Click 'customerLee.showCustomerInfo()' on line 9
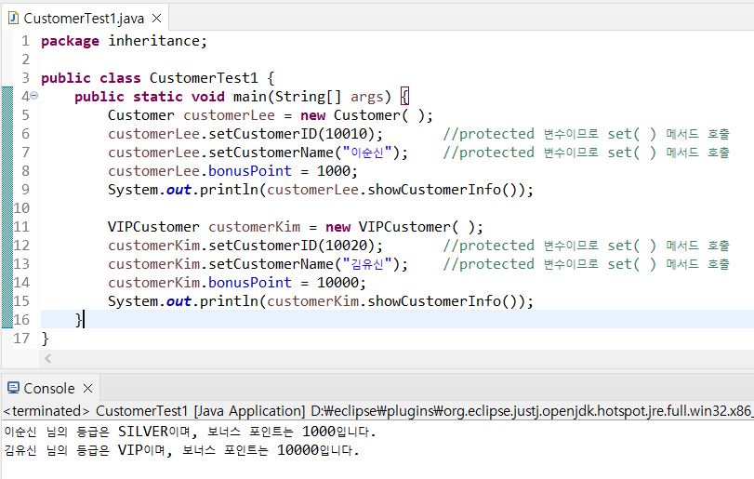754x479 pixels. [x=392, y=190]
